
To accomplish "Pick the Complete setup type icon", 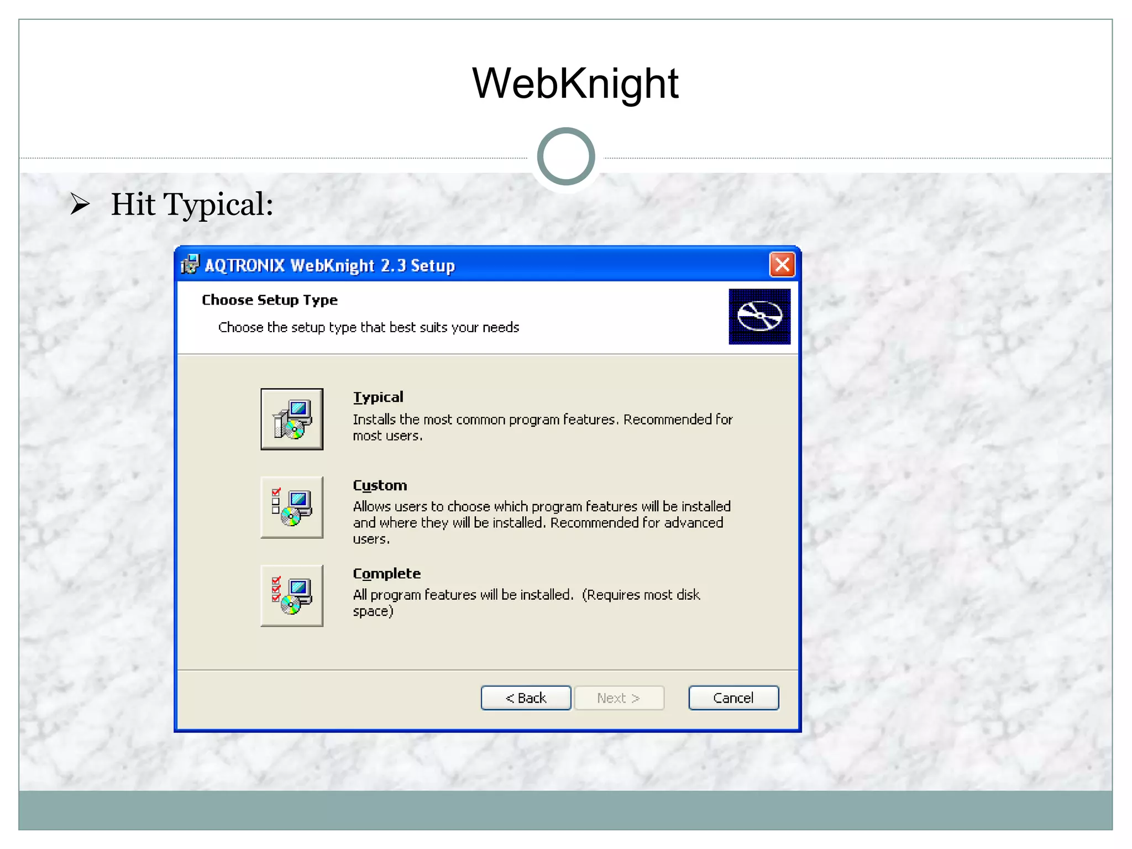I will click(292, 596).
